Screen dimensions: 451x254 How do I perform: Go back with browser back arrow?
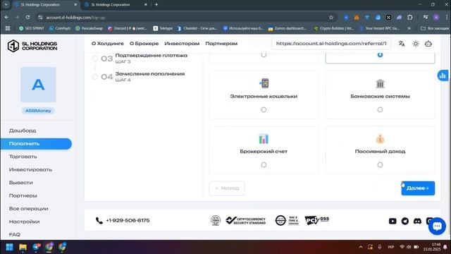(6, 17)
